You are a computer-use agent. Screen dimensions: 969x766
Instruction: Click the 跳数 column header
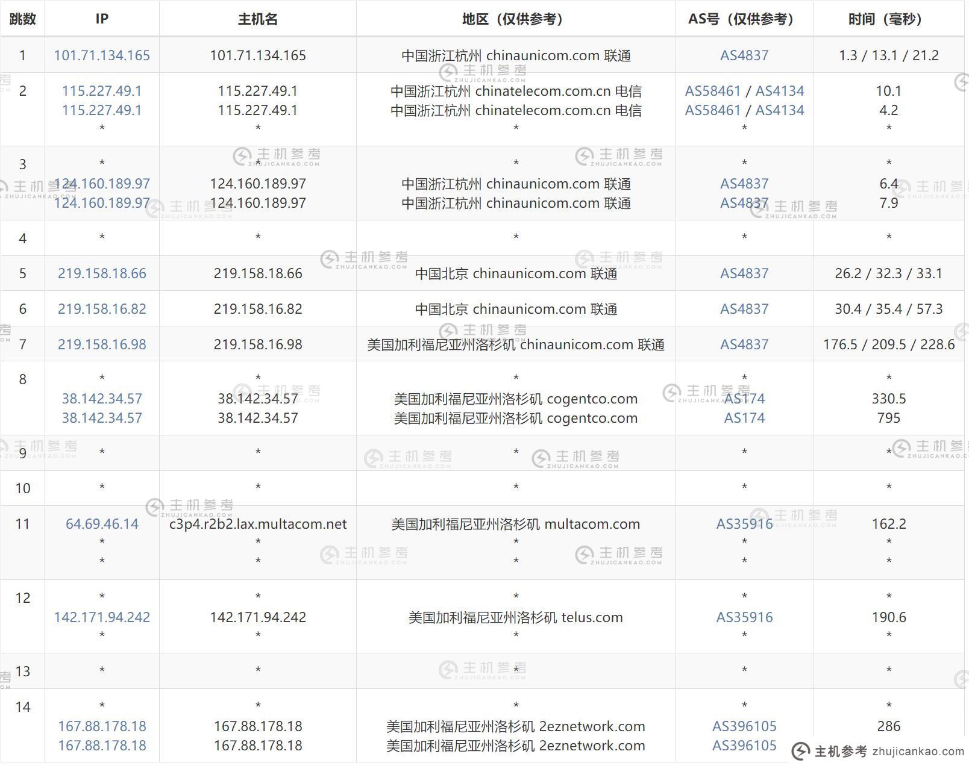click(x=23, y=19)
